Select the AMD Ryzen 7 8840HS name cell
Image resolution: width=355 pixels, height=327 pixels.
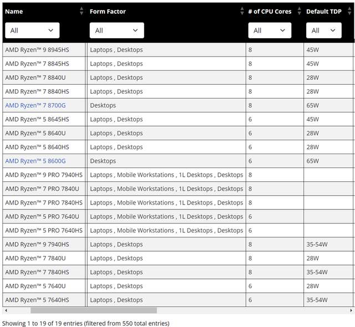click(x=44, y=91)
